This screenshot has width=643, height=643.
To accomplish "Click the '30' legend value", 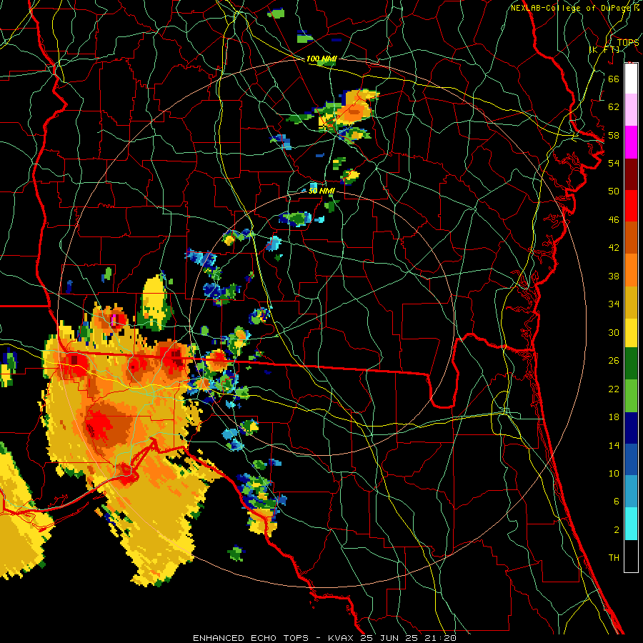I will (x=614, y=332).
